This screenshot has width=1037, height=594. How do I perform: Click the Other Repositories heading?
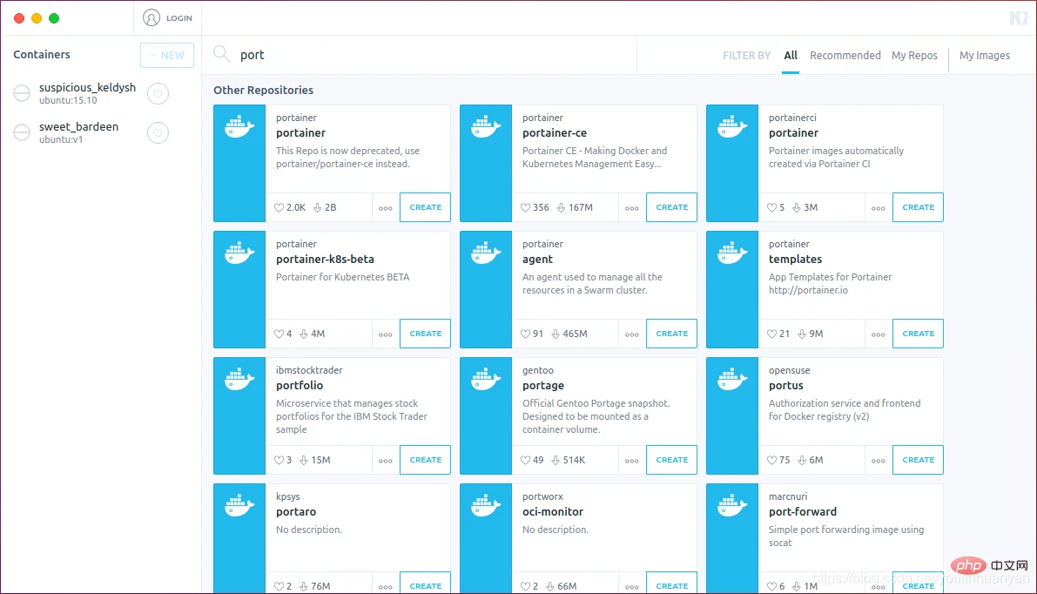[263, 90]
